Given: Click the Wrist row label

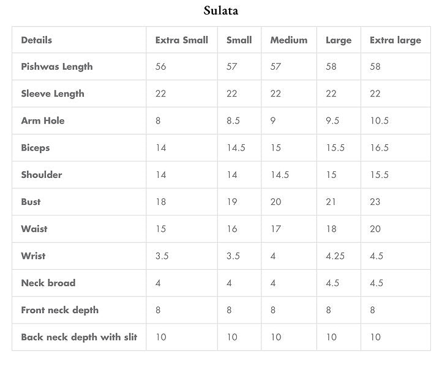Looking at the screenshot, I should [33, 256].
